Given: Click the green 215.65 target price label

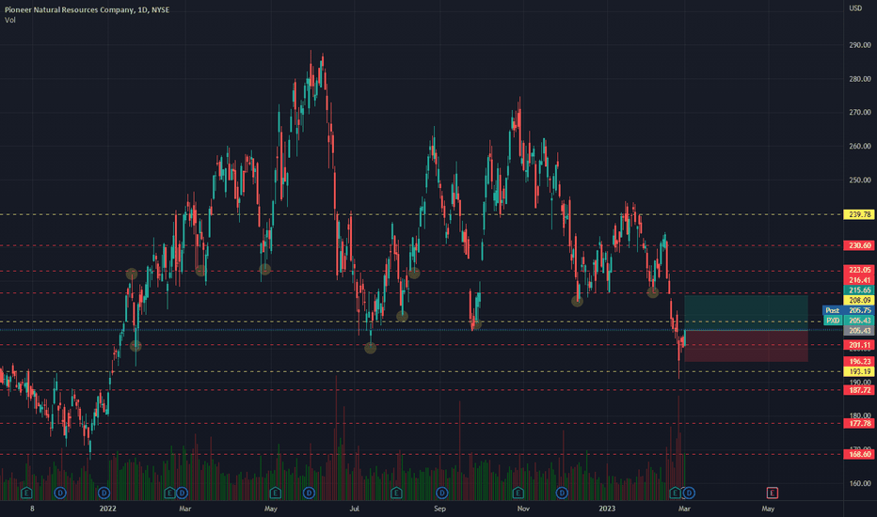Looking at the screenshot, I should click(858, 290).
